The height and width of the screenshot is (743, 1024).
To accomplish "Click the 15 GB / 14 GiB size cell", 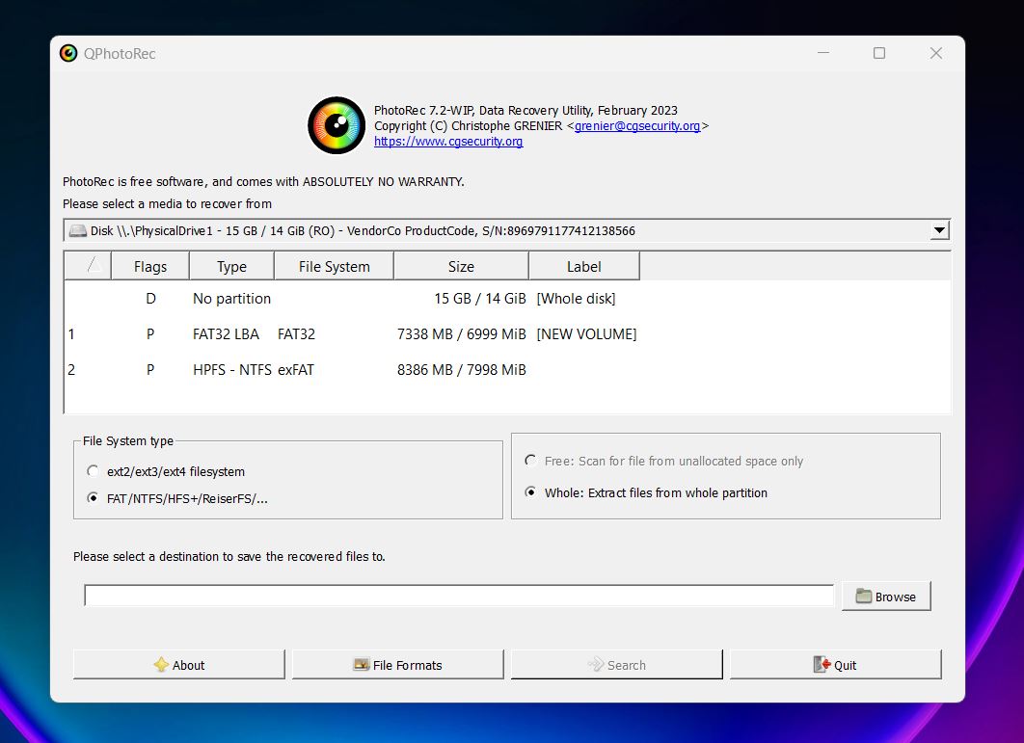I will 480,299.
